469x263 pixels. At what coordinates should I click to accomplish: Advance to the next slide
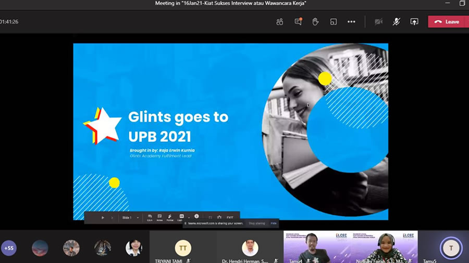coord(112,218)
